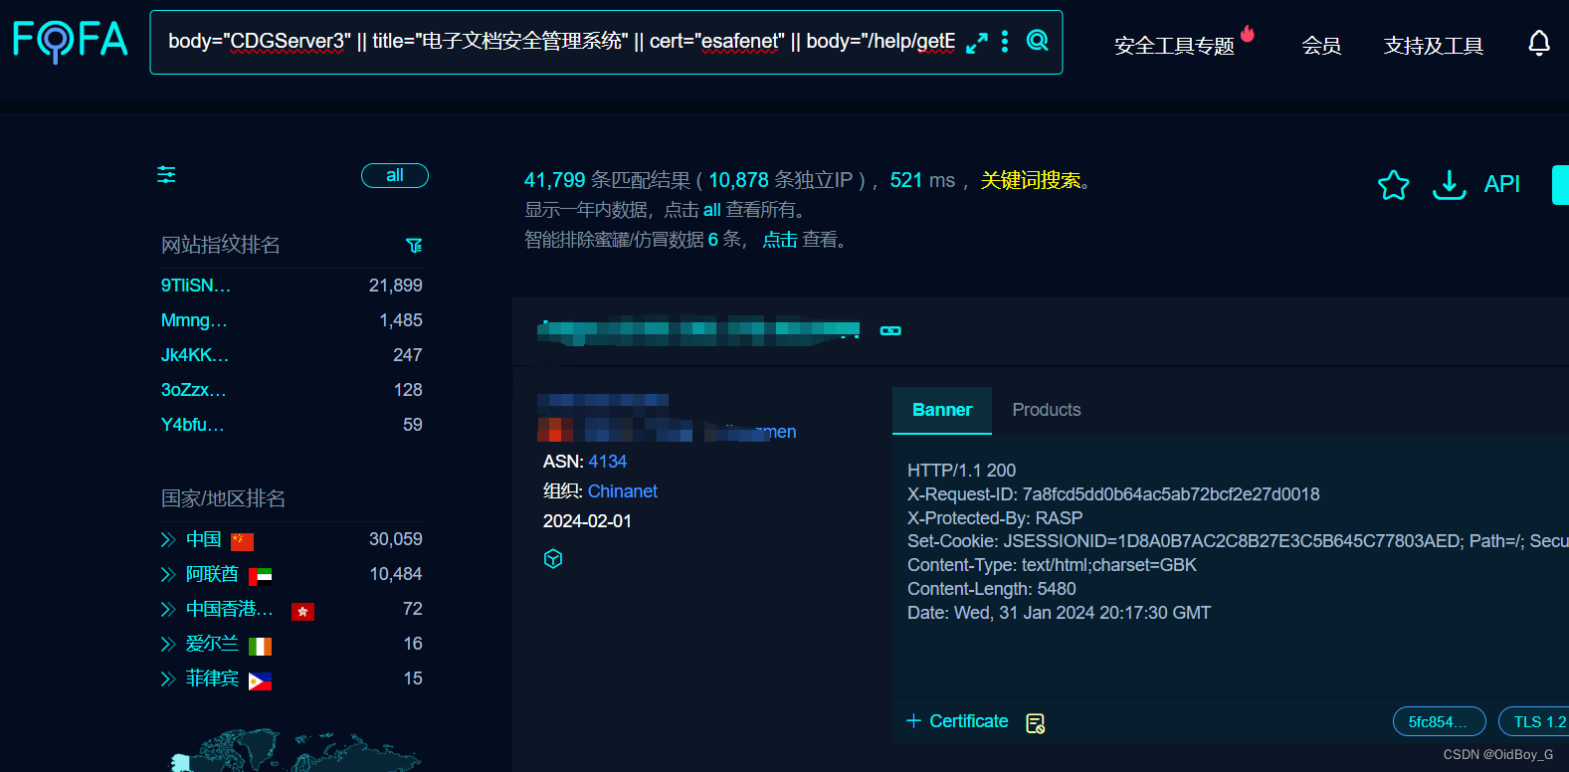
Task: Filter by fingerprint 3oZzx…
Action: 194,390
